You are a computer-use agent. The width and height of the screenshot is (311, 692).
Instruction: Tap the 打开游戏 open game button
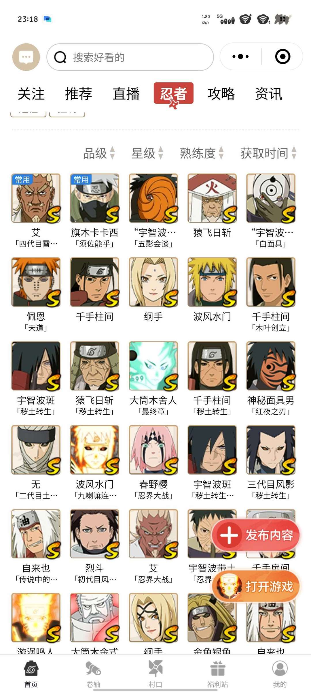[x=256, y=586]
